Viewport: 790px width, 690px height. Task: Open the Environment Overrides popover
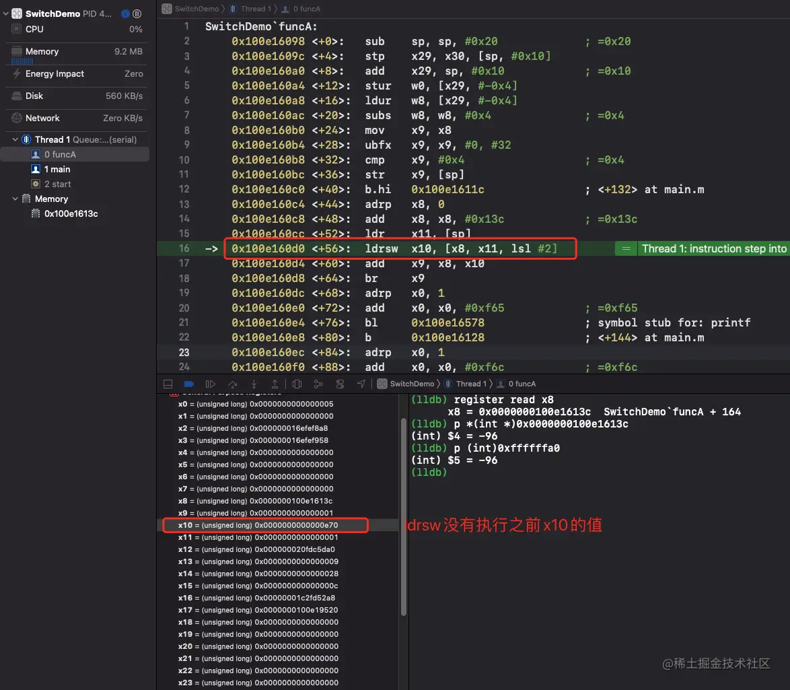[x=340, y=384]
